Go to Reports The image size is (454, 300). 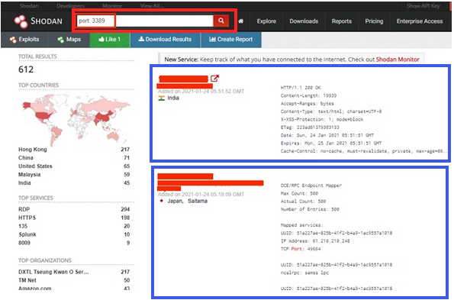pos(342,21)
